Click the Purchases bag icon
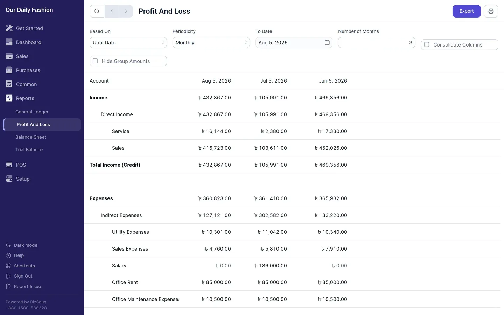Image resolution: width=504 pixels, height=315 pixels. pyautogui.click(x=9, y=70)
